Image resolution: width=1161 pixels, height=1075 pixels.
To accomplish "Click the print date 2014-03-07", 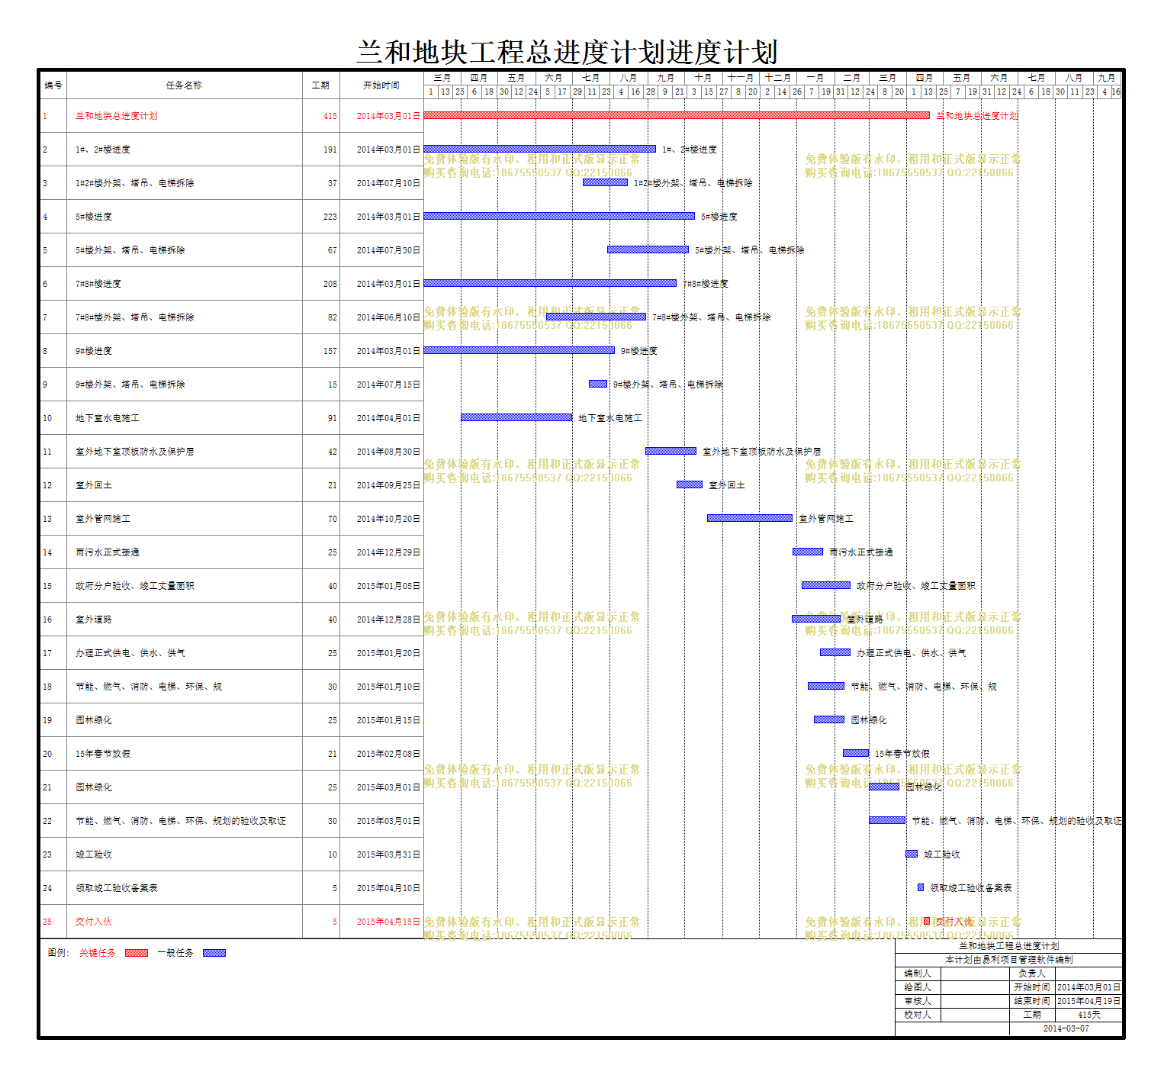I will [1066, 1028].
